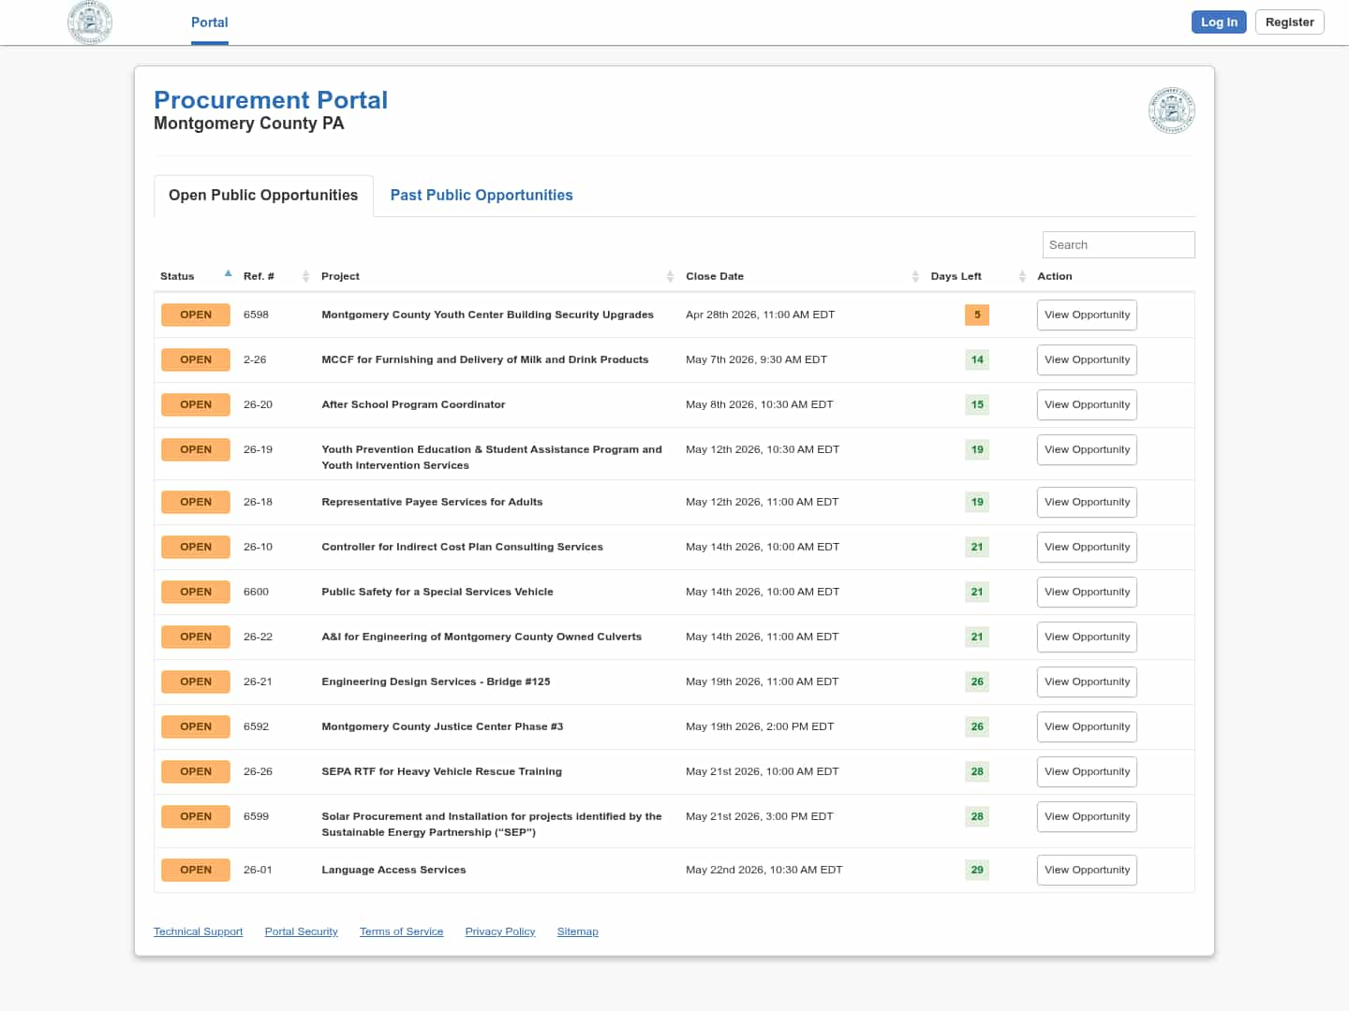Screen dimensions: 1349x1011
Task: Click the county seal logo in top navigation
Action: pyautogui.click(x=90, y=22)
